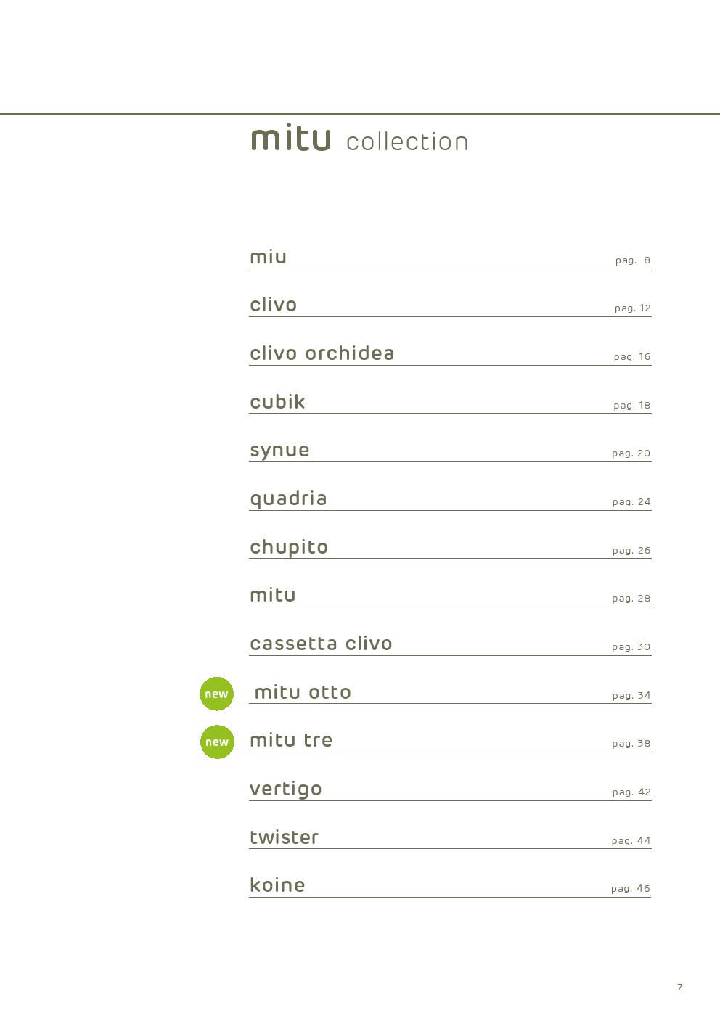Click pag. 28 next to mitu
The width and height of the screenshot is (720, 1018).
pyautogui.click(x=631, y=599)
